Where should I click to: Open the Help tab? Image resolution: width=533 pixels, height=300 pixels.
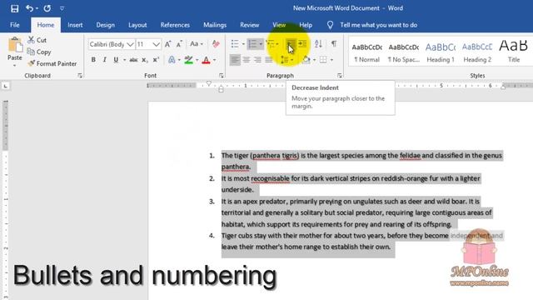pyautogui.click(x=306, y=25)
